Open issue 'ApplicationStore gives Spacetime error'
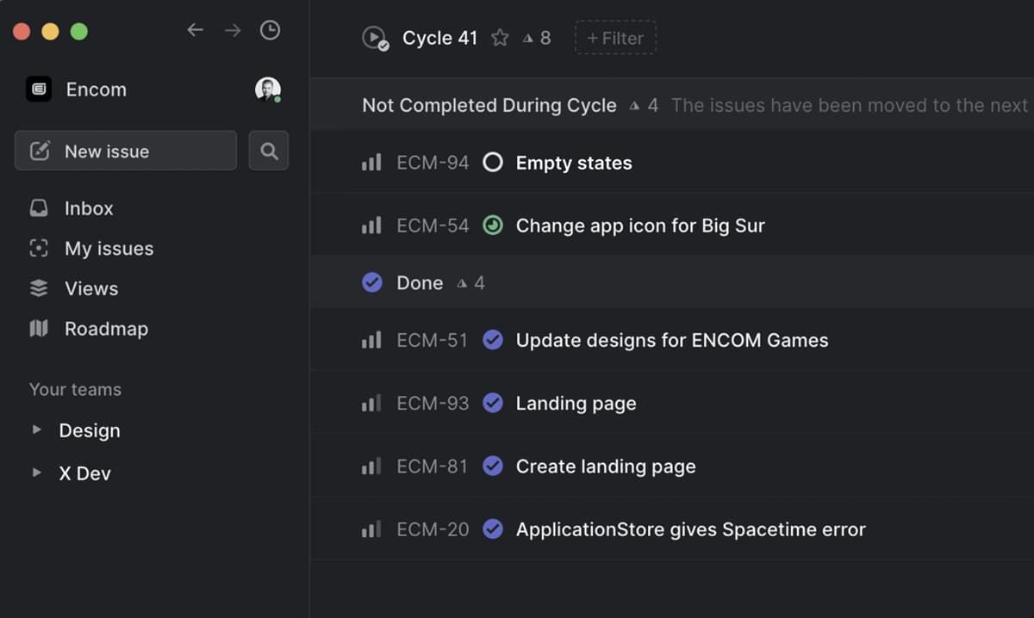This screenshot has height=618, width=1034. [690, 529]
